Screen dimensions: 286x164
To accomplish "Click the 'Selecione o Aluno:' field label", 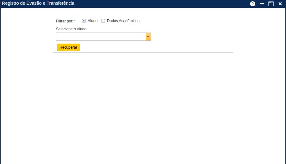I will 71,29.
